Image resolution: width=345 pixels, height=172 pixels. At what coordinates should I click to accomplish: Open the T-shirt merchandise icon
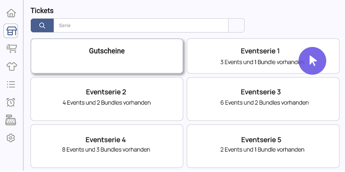pos(12,66)
